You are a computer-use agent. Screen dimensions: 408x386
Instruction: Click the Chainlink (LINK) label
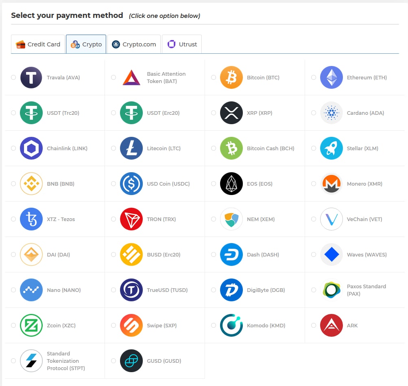(67, 149)
